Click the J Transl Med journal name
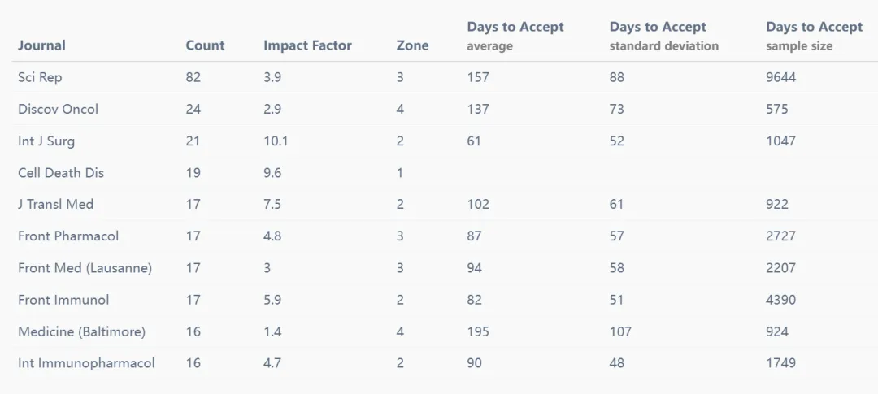The width and height of the screenshot is (878, 394). [x=55, y=204]
